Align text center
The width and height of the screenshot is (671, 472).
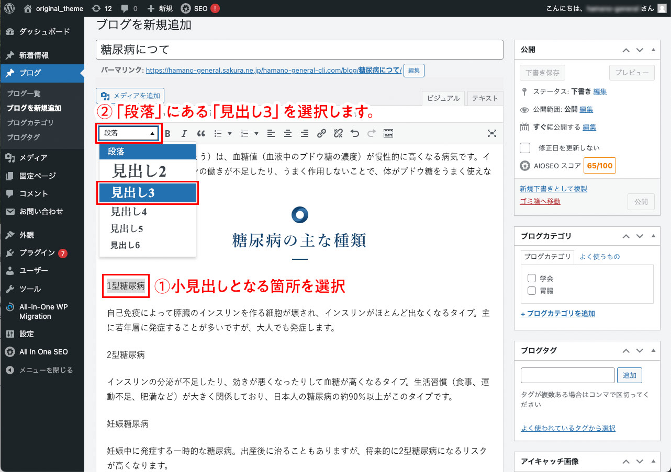point(287,133)
